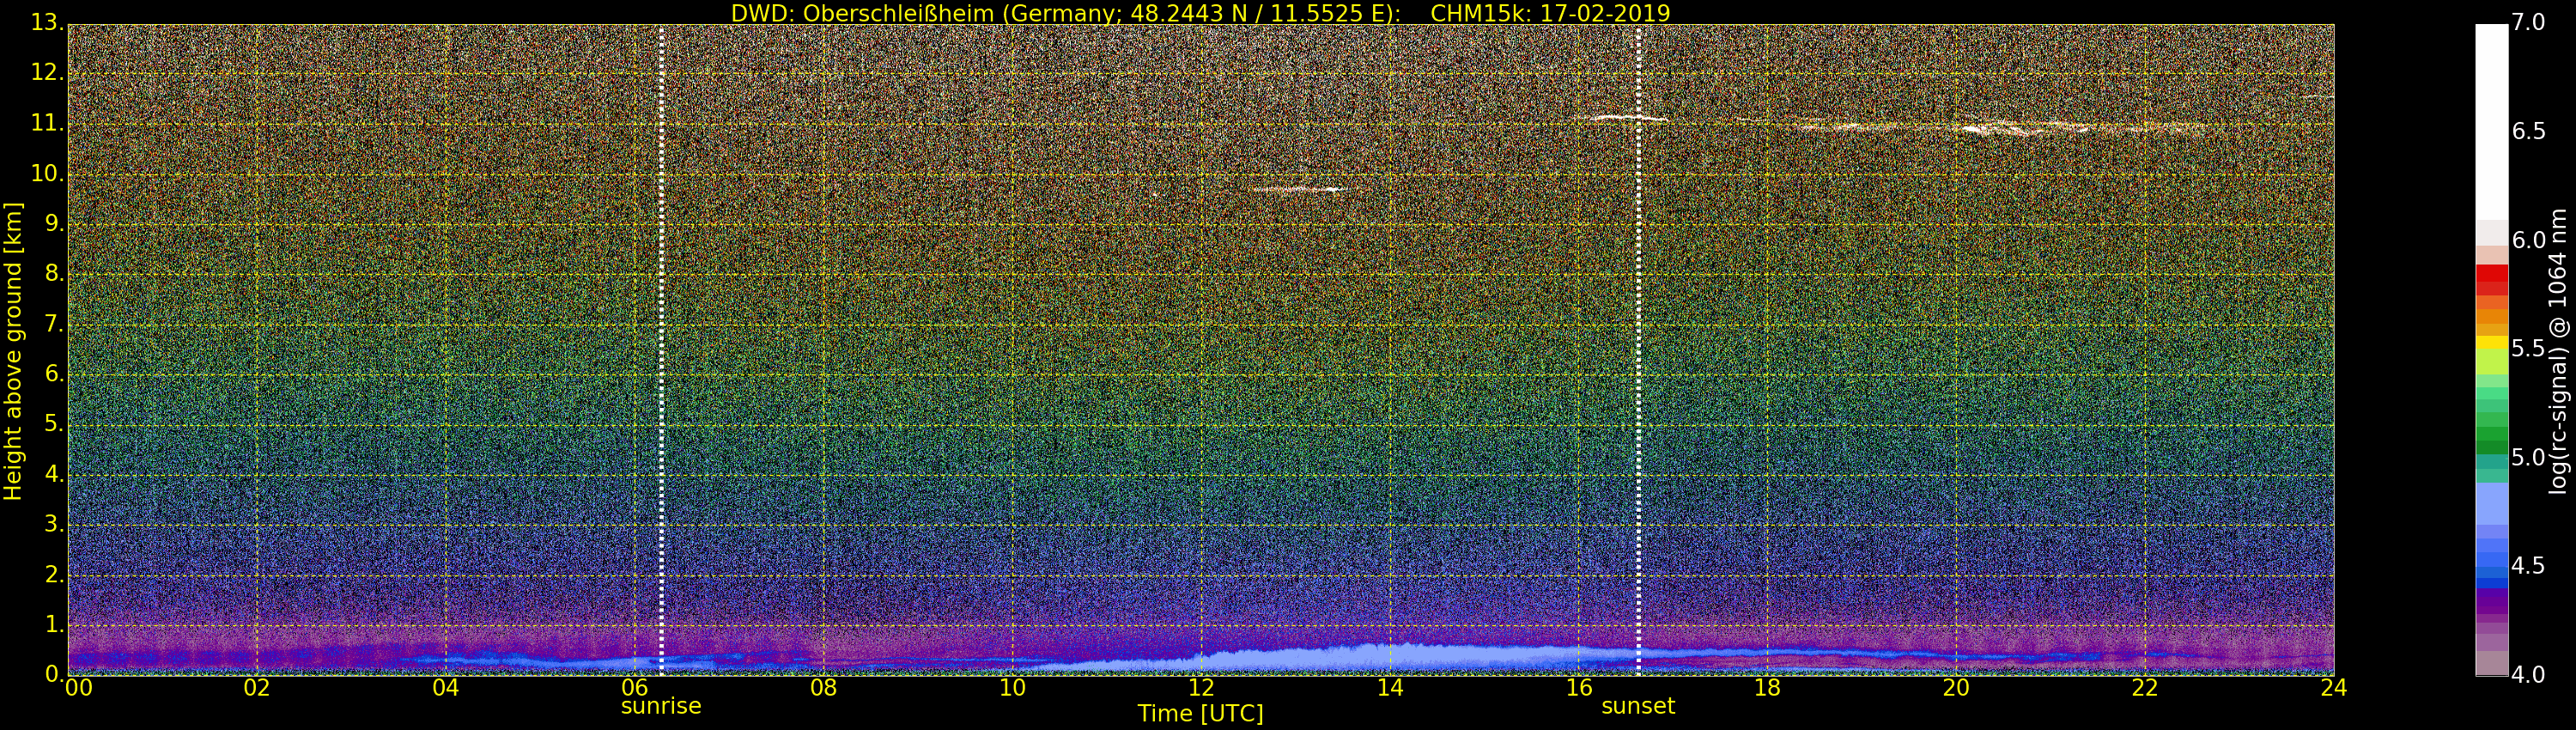Select the 'sunrise' label below the time axis
This screenshot has height=730, width=2576.
point(661,706)
